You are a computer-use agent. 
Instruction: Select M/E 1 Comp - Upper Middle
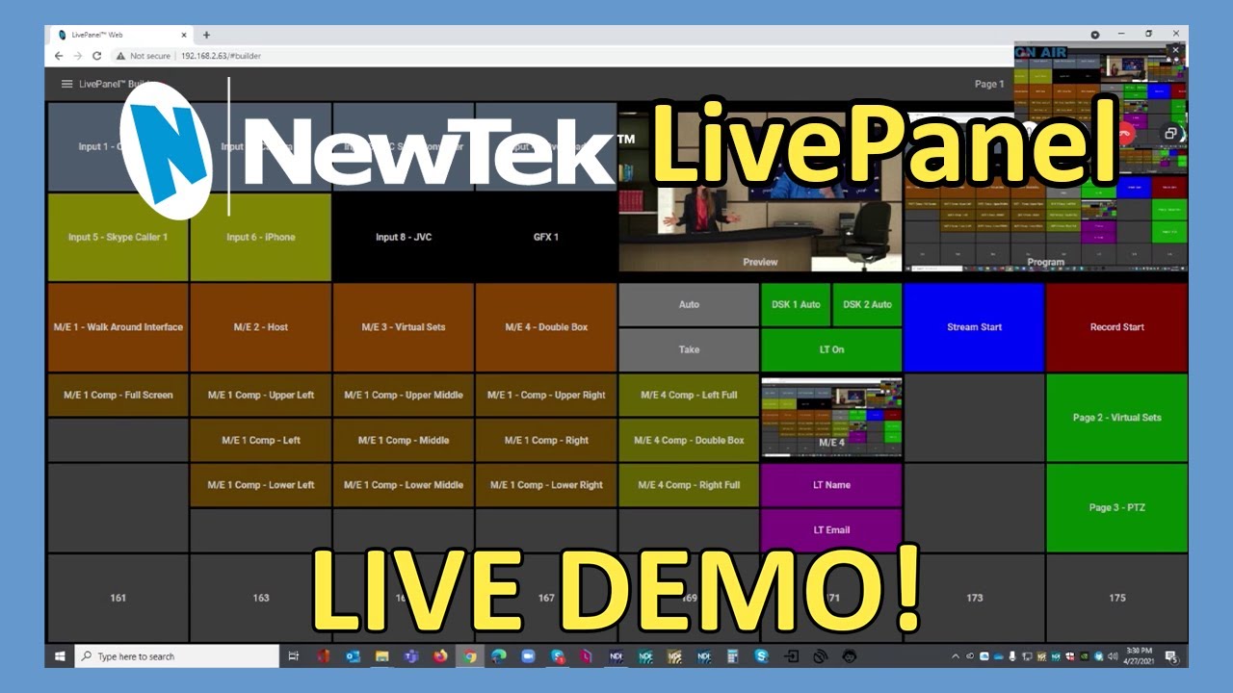click(404, 395)
